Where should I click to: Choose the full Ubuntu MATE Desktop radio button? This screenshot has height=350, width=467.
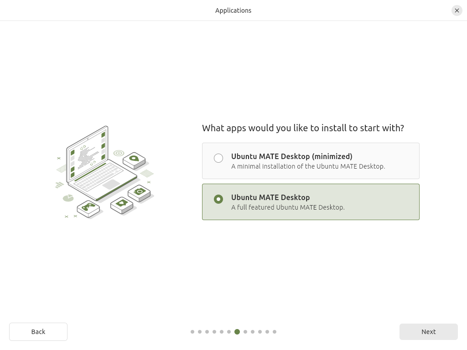[x=218, y=199]
